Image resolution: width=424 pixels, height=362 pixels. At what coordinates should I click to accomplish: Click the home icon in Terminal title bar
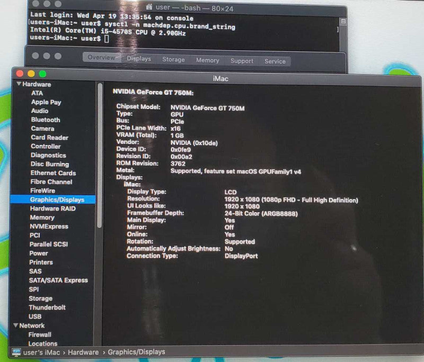coord(149,7)
